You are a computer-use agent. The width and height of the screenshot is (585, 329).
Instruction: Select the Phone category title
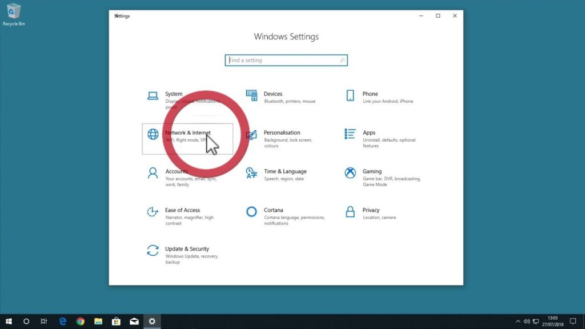(370, 94)
